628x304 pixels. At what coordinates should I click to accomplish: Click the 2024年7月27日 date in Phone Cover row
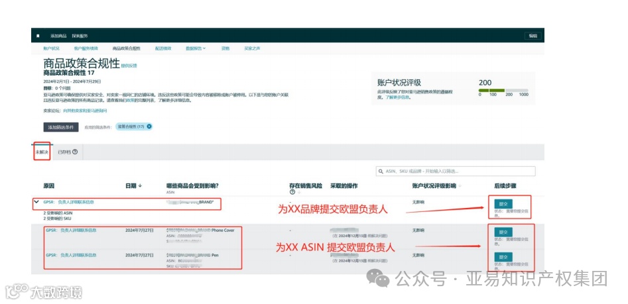point(139,230)
